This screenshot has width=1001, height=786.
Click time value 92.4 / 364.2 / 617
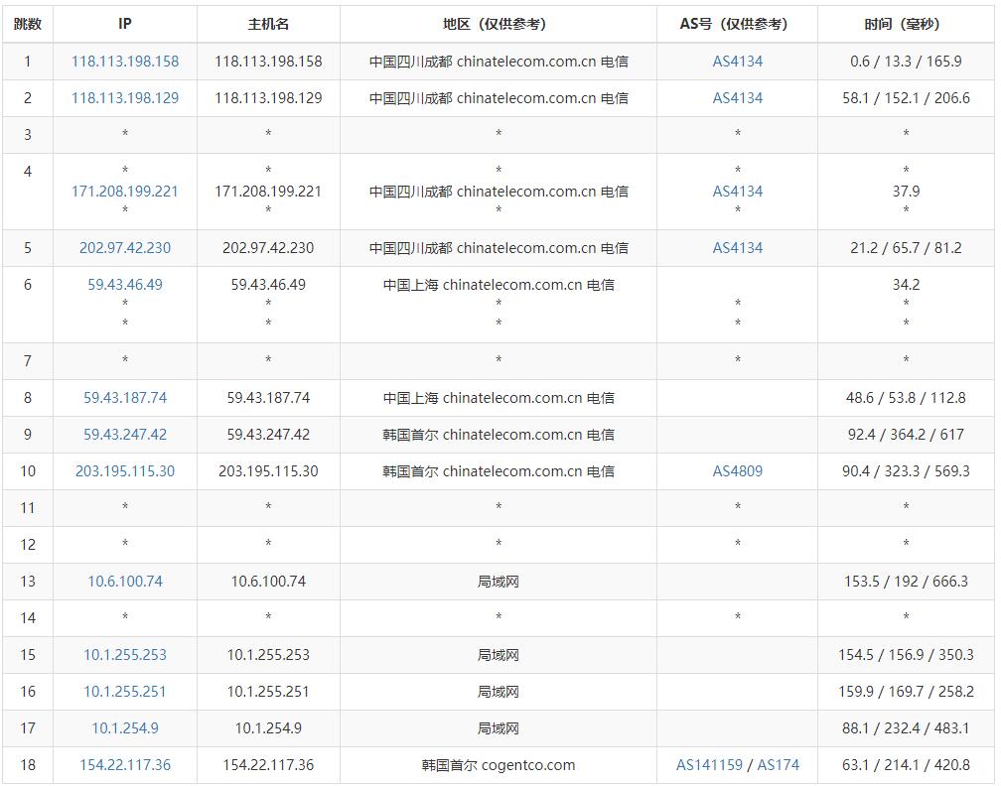click(x=906, y=435)
